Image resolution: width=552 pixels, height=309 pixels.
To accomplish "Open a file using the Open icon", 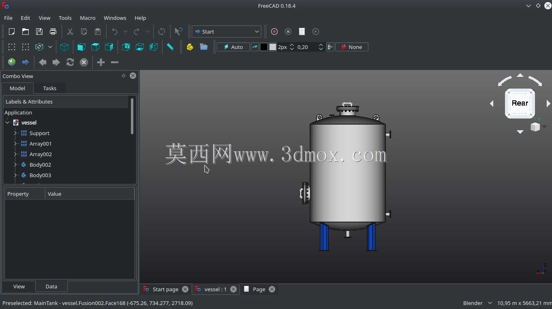I will pyautogui.click(x=26, y=32).
